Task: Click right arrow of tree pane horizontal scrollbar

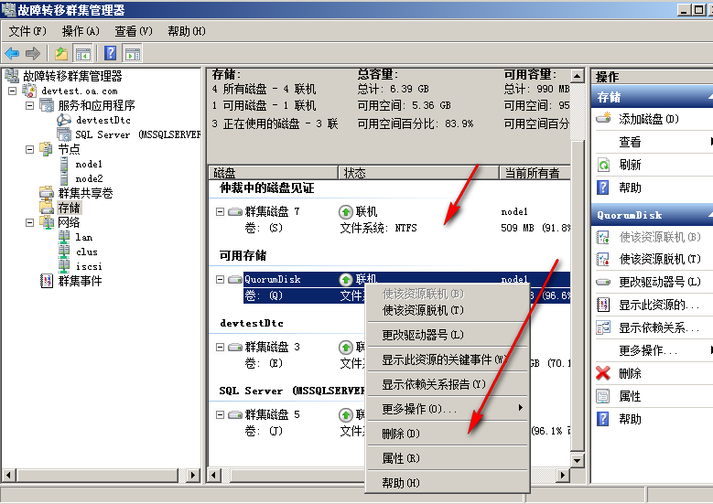Action: click(x=193, y=476)
